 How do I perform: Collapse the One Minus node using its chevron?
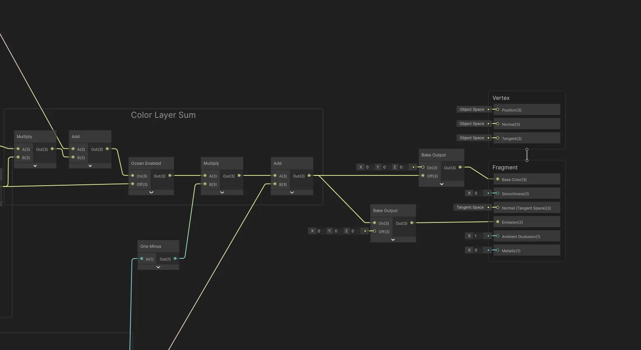pyautogui.click(x=158, y=267)
